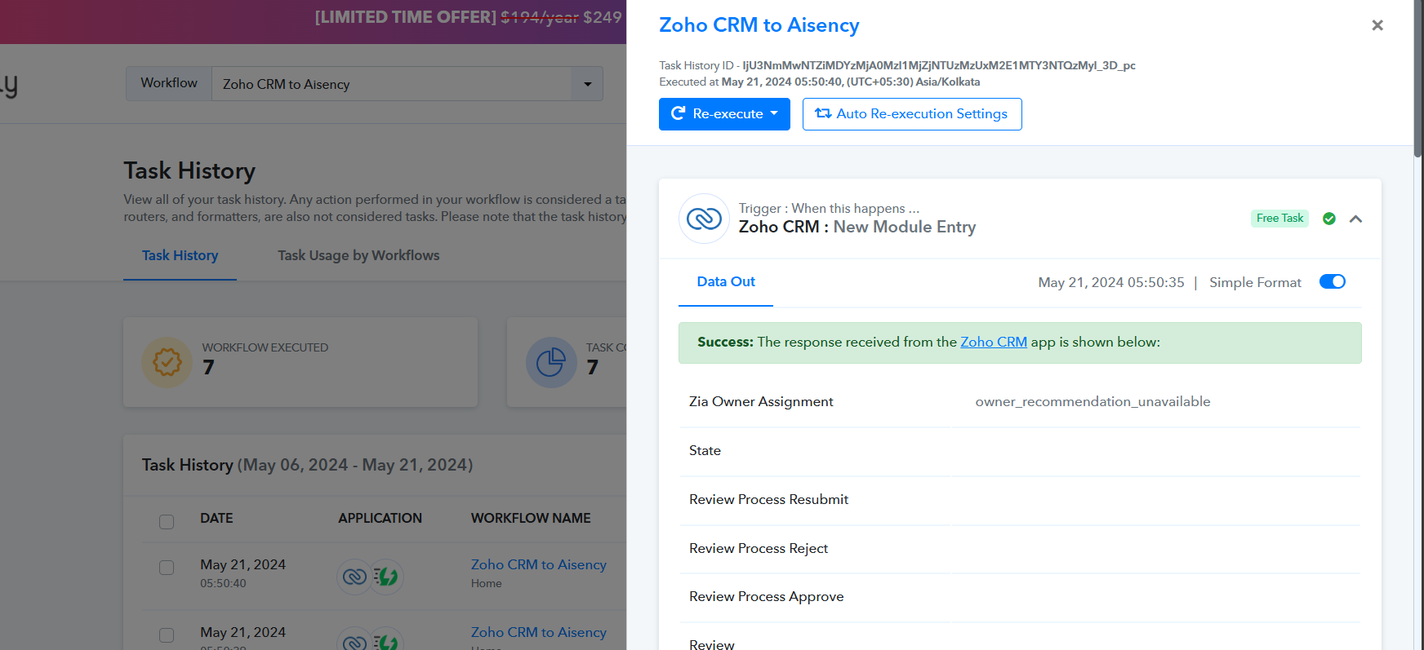Click the WORKFLOW NAME column header

pos(531,519)
